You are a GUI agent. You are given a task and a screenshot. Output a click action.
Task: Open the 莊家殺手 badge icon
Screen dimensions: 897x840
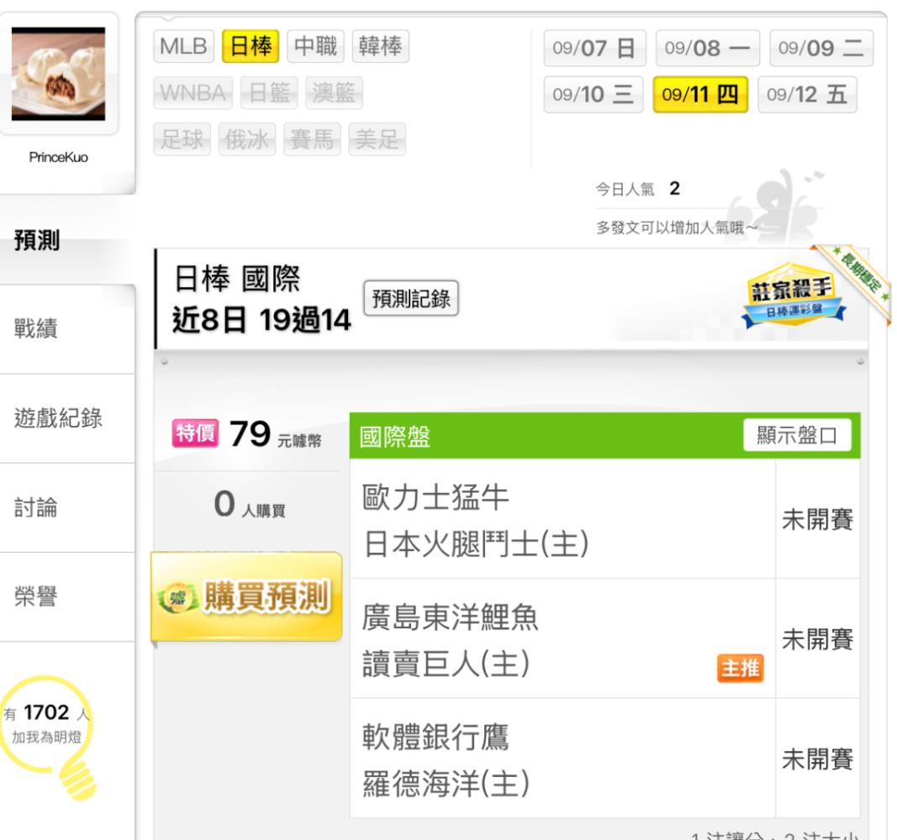tap(793, 295)
